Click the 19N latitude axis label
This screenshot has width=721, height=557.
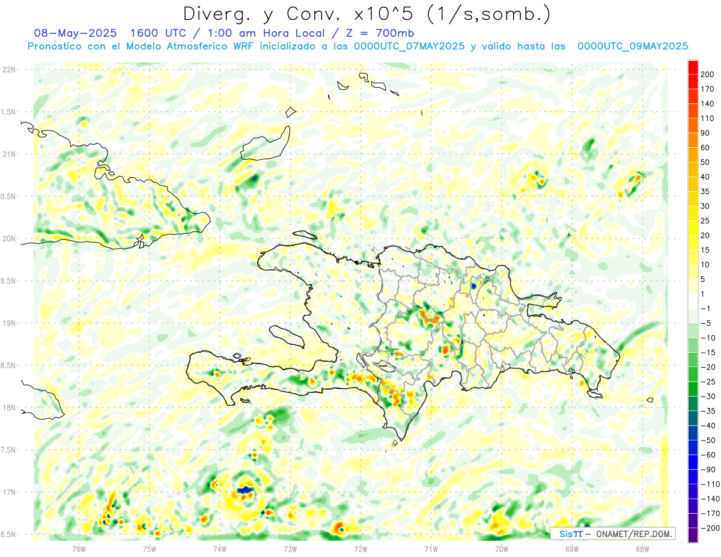(8, 323)
